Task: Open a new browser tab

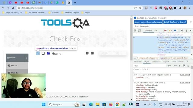Action: pos(75,3)
